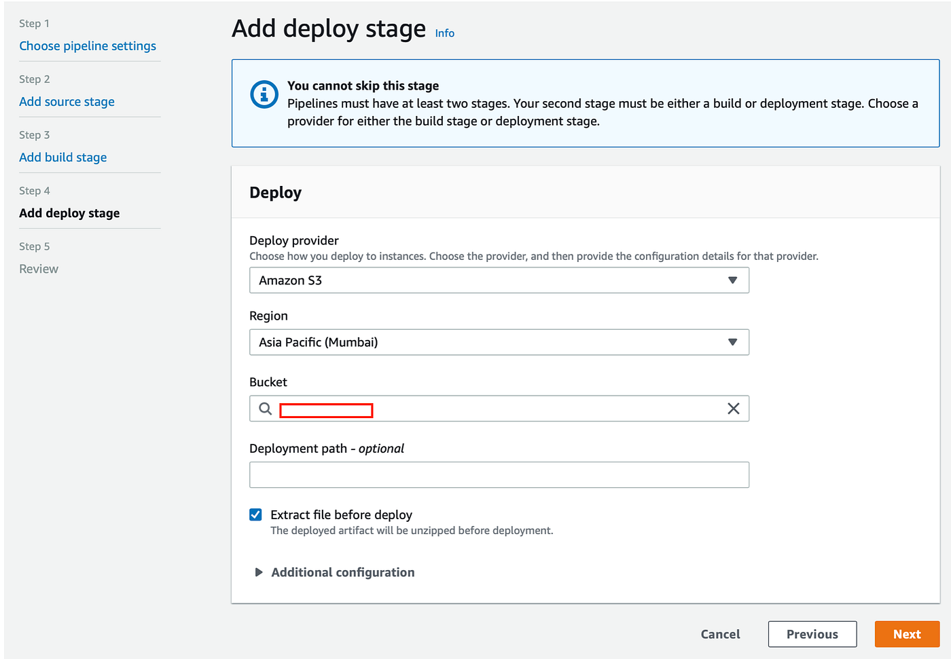Click the Region dropdown arrow icon
This screenshot has height=659, width=951.
[733, 342]
